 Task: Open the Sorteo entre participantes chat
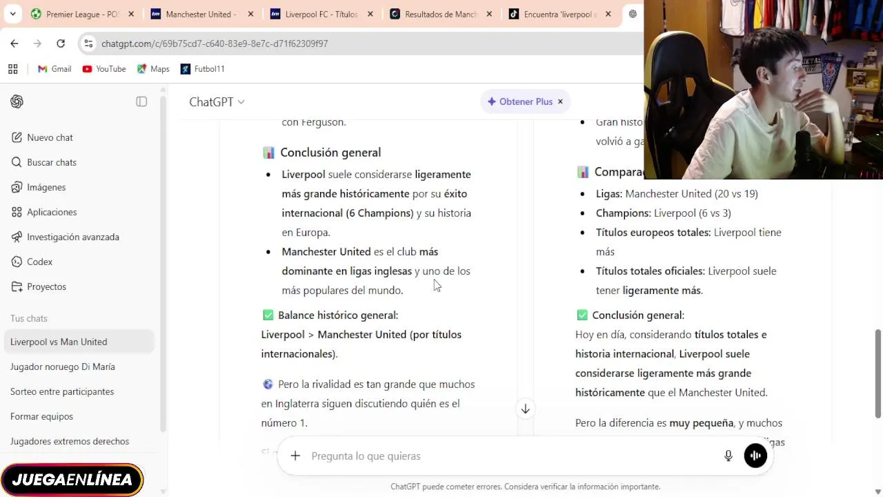[79, 391]
